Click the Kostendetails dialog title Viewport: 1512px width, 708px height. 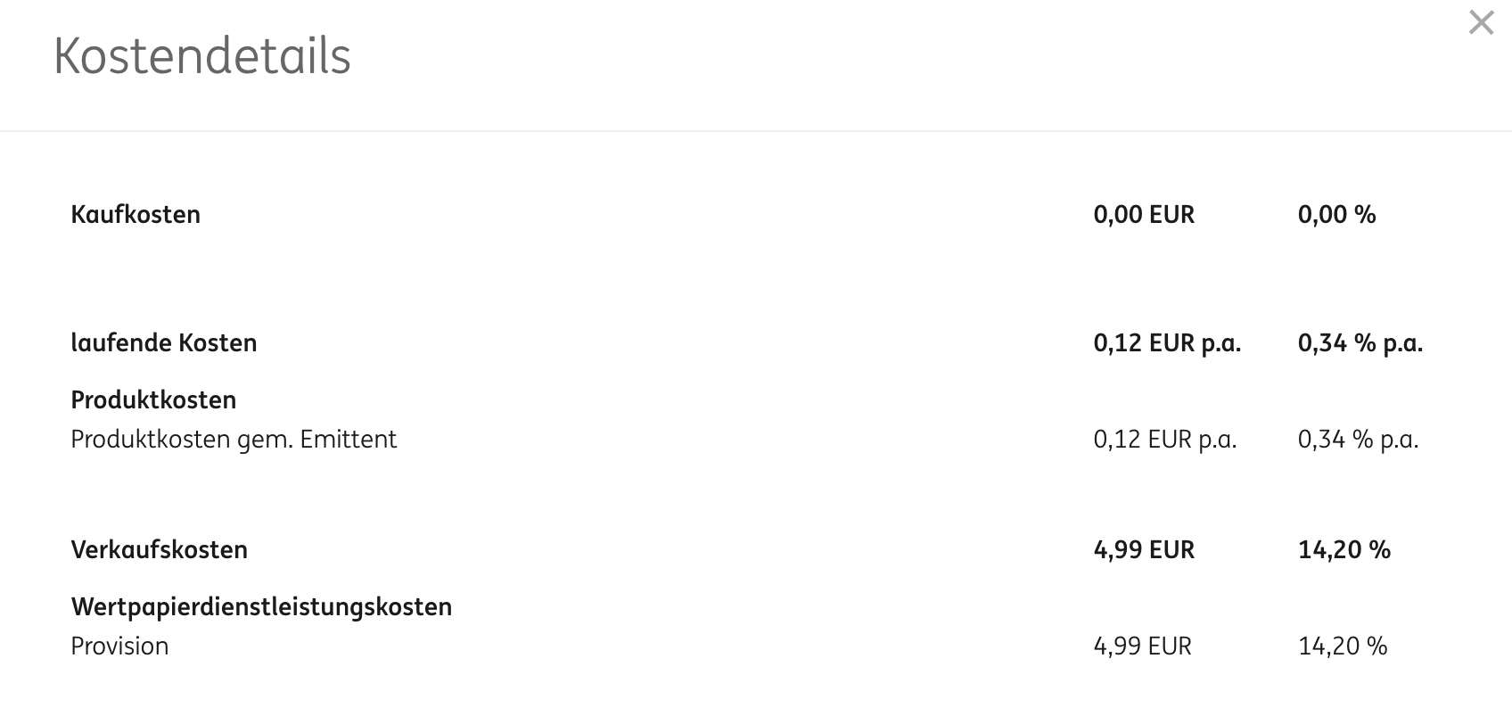[x=202, y=56]
